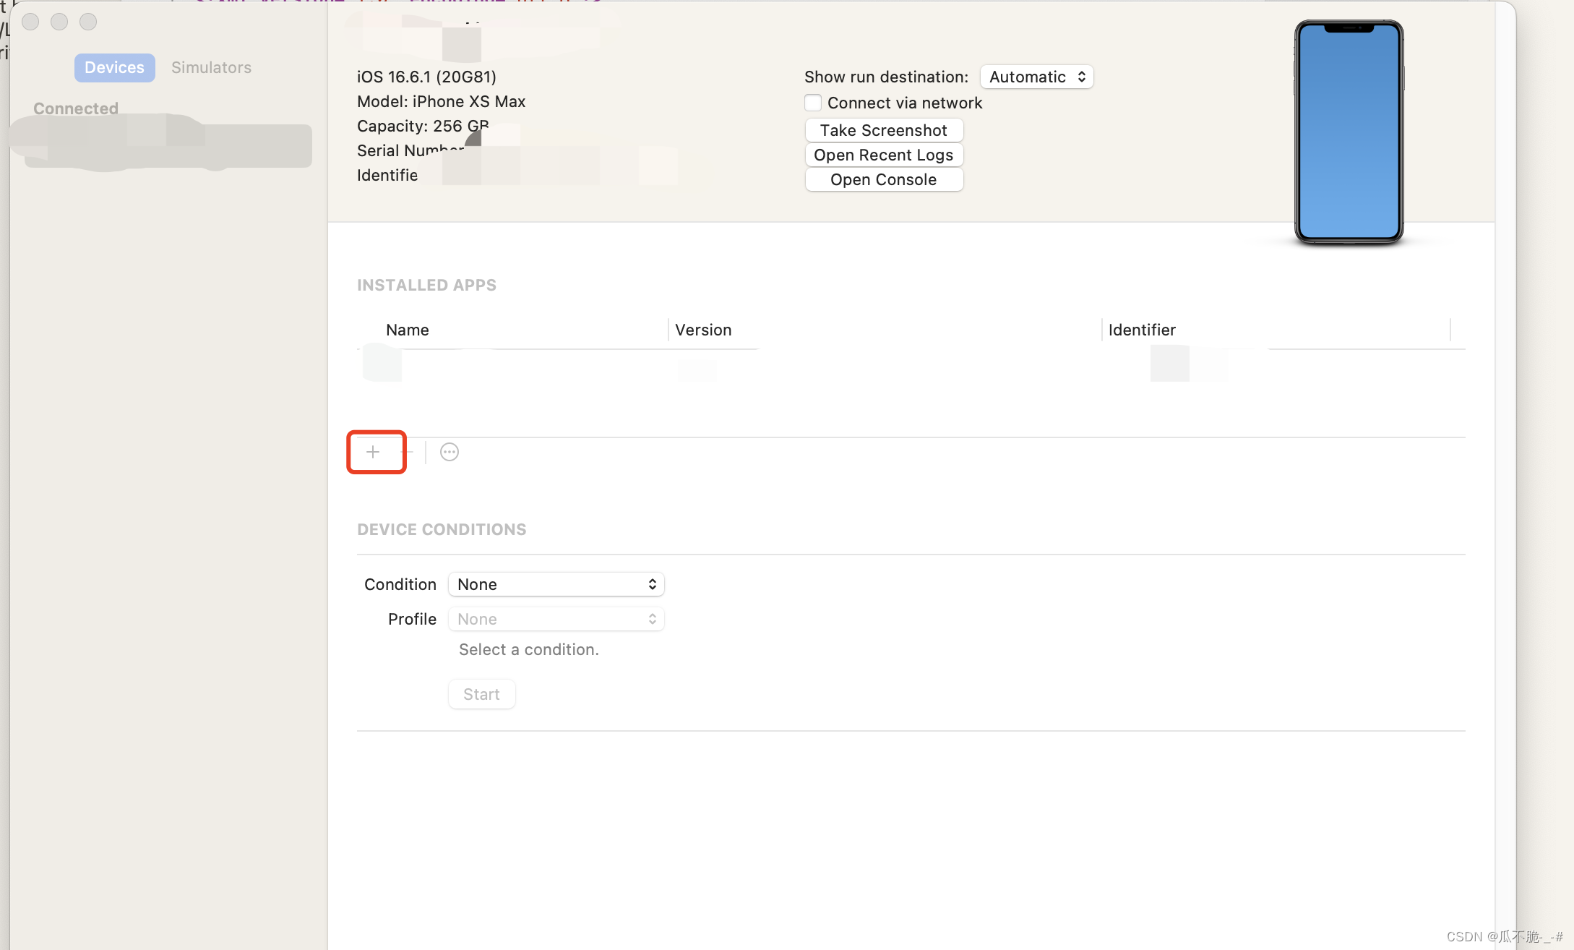
Task: Enable Connect via network checkbox
Action: click(x=813, y=103)
